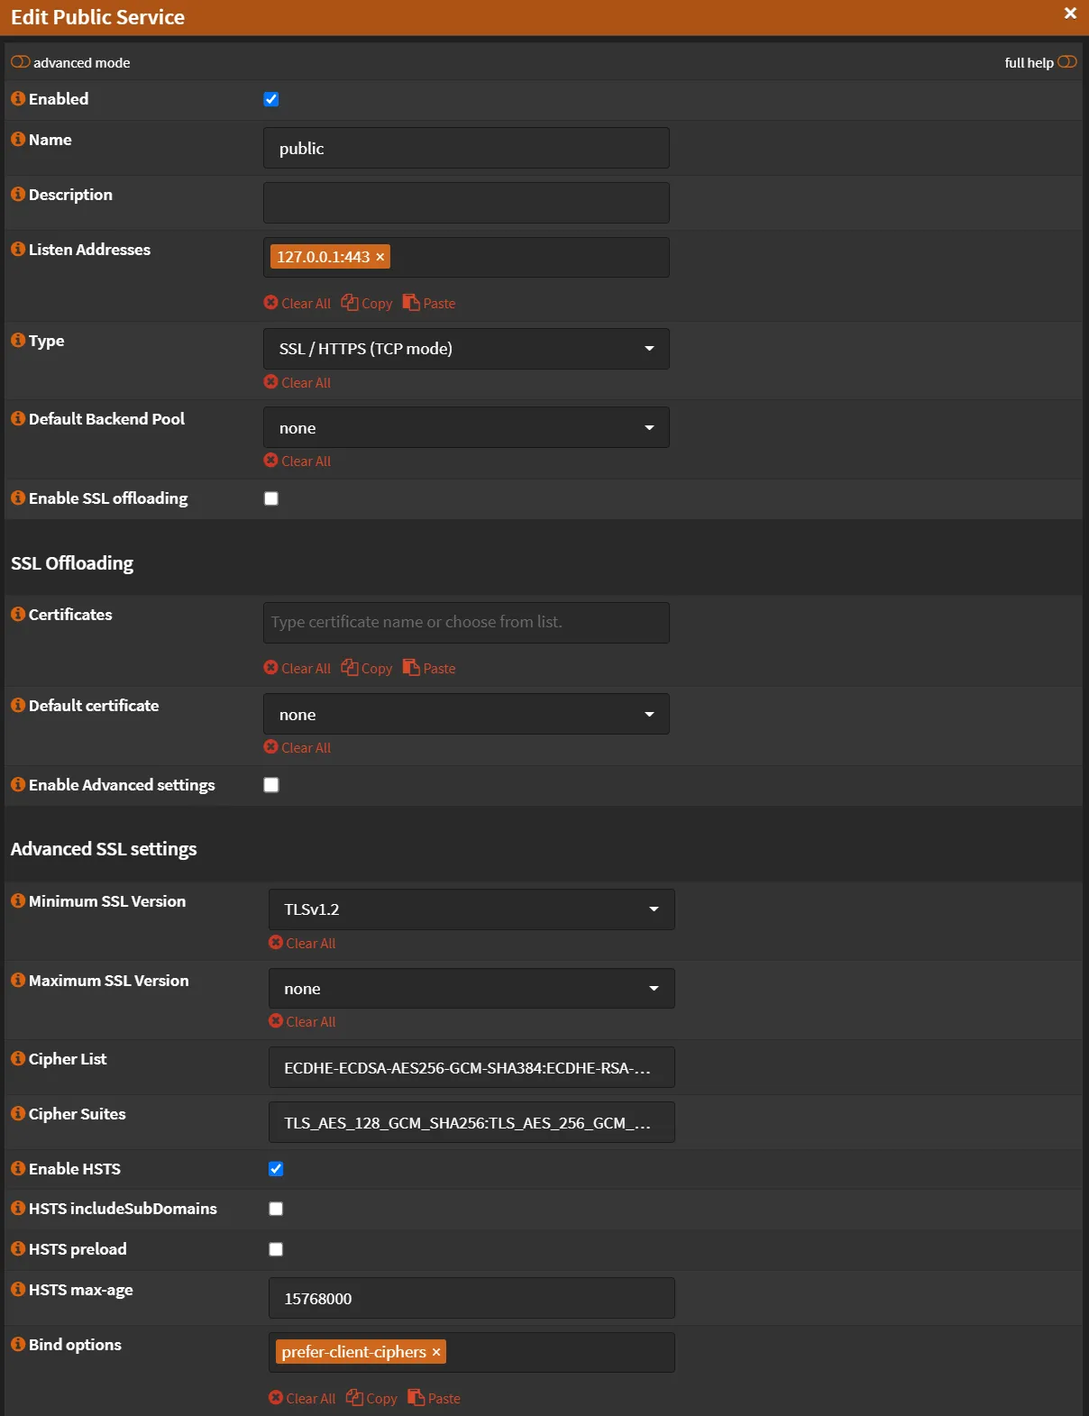The width and height of the screenshot is (1089, 1416).
Task: Click the info icon beside Listen Addresses
Action: [x=18, y=250]
